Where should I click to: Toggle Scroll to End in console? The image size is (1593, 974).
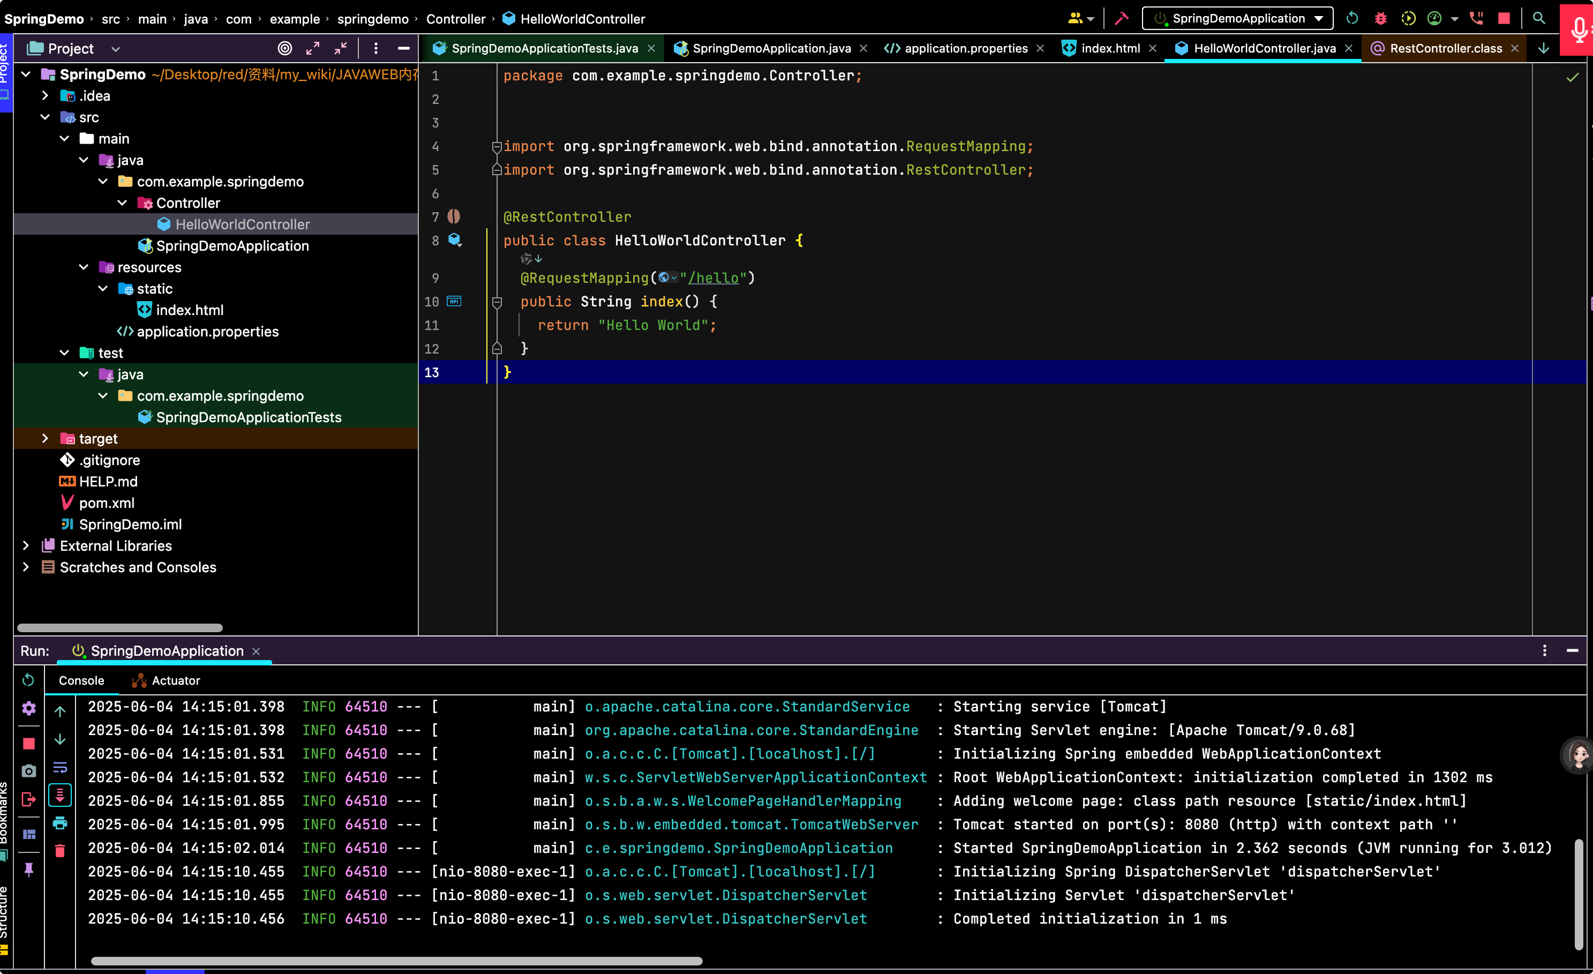(x=59, y=795)
